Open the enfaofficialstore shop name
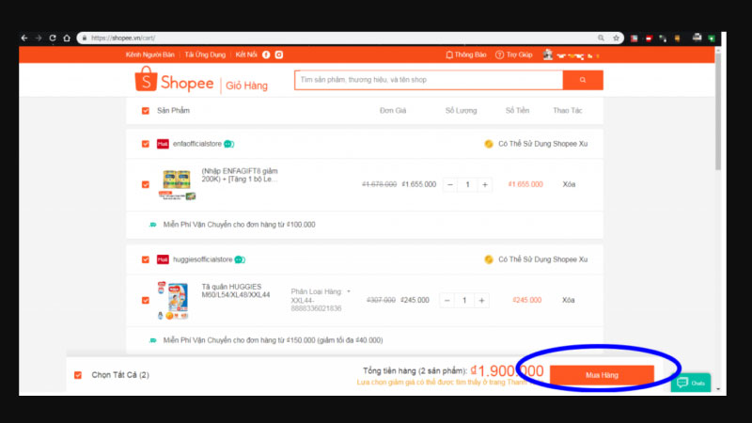Screen dimensions: 752x423 pos(197,144)
